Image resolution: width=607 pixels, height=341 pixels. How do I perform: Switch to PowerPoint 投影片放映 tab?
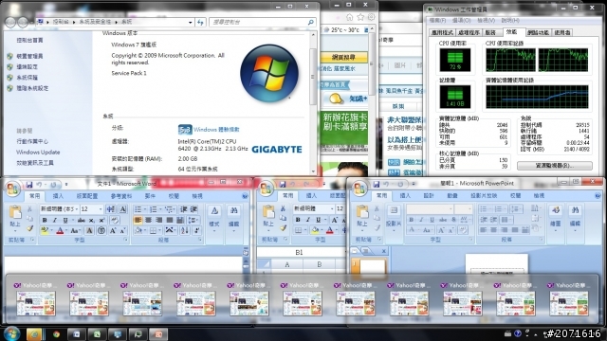click(x=484, y=196)
